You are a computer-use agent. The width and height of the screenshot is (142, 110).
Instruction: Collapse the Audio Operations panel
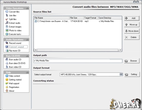27,40
